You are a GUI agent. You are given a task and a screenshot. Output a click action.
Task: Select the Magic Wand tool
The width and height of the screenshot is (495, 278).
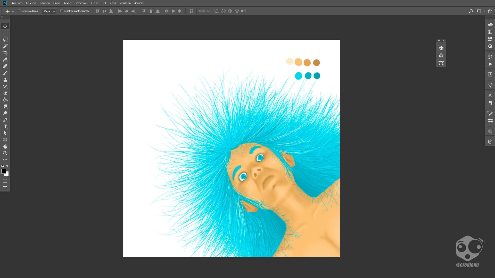pos(5,46)
